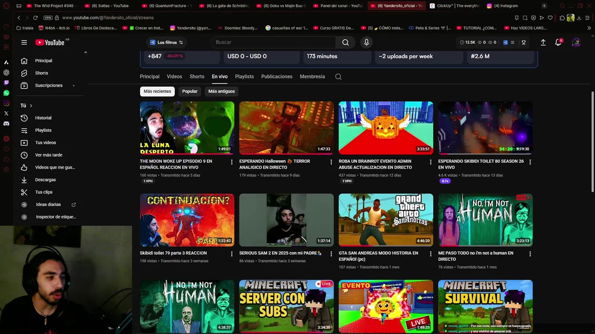Image resolution: width=595 pixels, height=334 pixels.
Task: Open the N4bA - itch.io bookmark
Action: [54, 28]
